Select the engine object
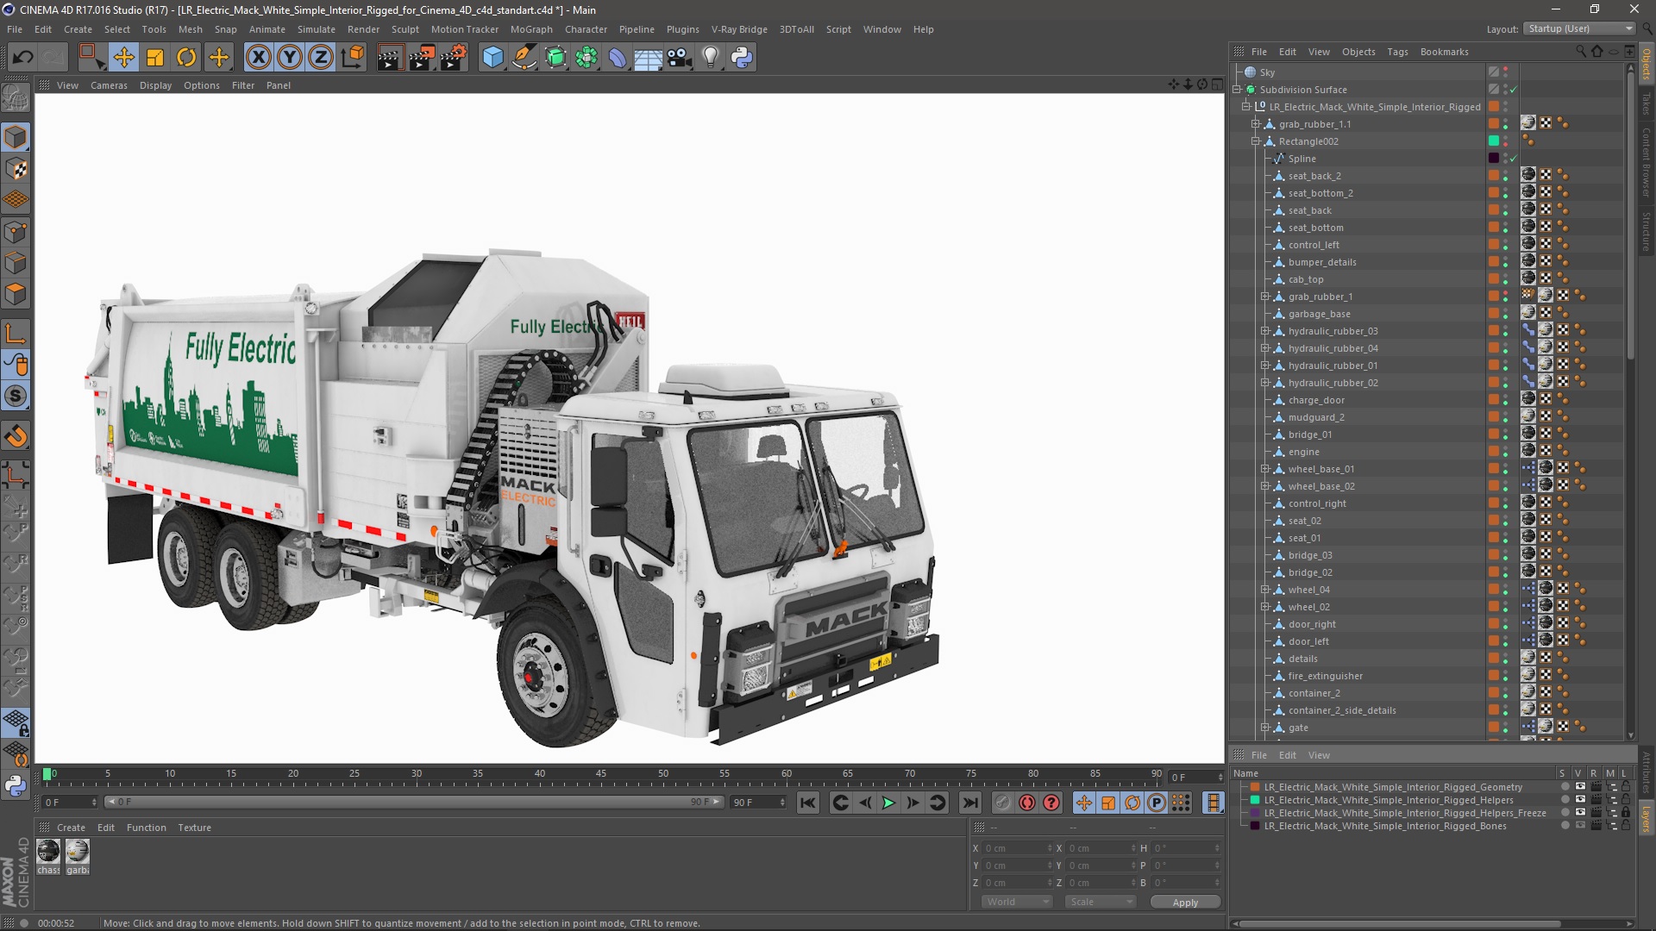The height and width of the screenshot is (931, 1656). (1303, 452)
